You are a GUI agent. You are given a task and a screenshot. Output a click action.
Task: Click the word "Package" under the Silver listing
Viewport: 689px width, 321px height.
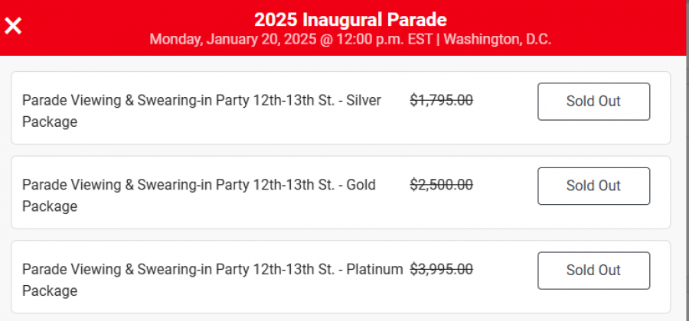[50, 122]
